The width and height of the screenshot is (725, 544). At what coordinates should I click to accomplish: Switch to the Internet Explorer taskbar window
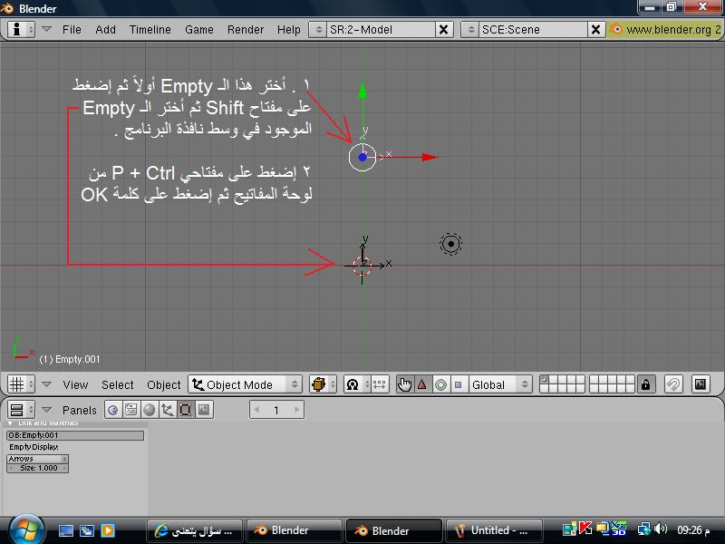195,530
